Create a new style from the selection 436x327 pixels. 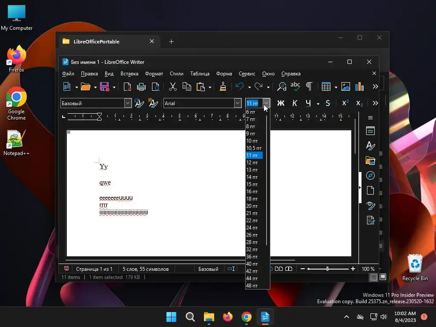(x=153, y=103)
